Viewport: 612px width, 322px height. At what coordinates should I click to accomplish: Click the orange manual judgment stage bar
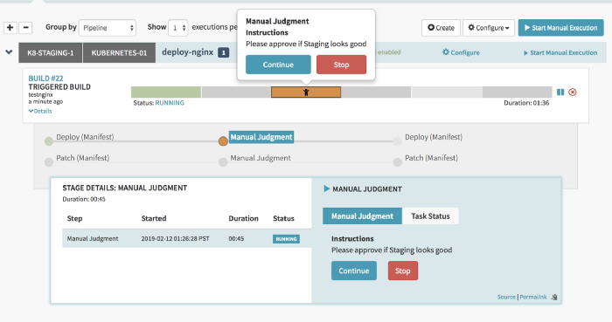[x=306, y=92]
